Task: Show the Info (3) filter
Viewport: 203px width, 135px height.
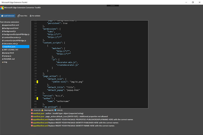Action: click(60, 110)
